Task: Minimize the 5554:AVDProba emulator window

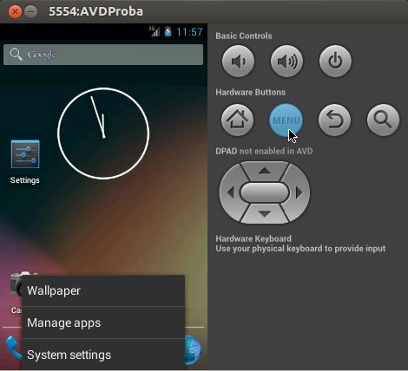Action: point(30,12)
